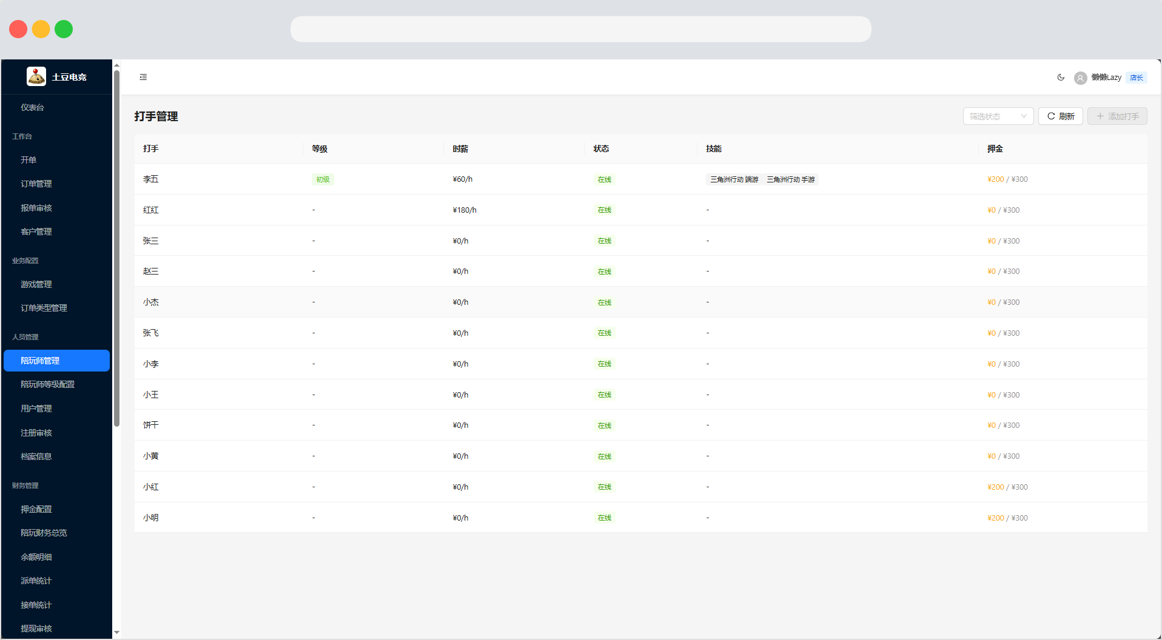This screenshot has width=1162, height=640.
Task: Go to 开单 in the sidebar
Action: pyautogui.click(x=56, y=160)
